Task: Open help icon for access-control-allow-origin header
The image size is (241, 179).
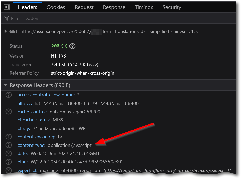Action: [x=8, y=95]
